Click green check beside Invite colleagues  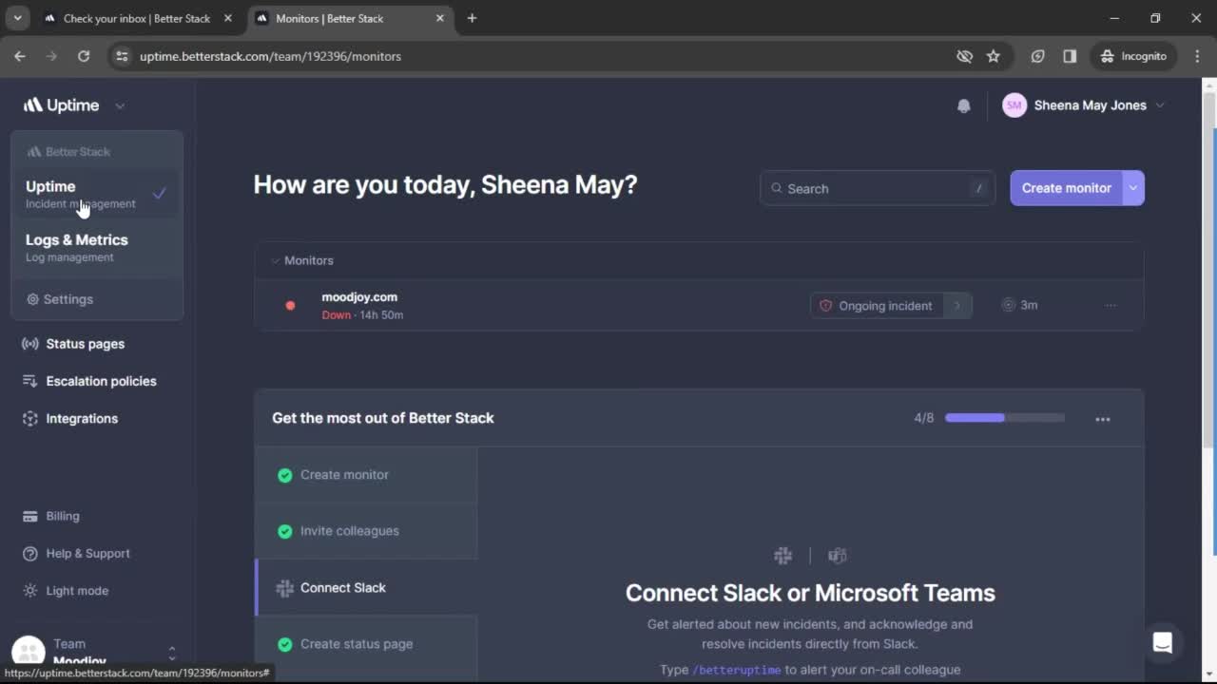point(284,531)
